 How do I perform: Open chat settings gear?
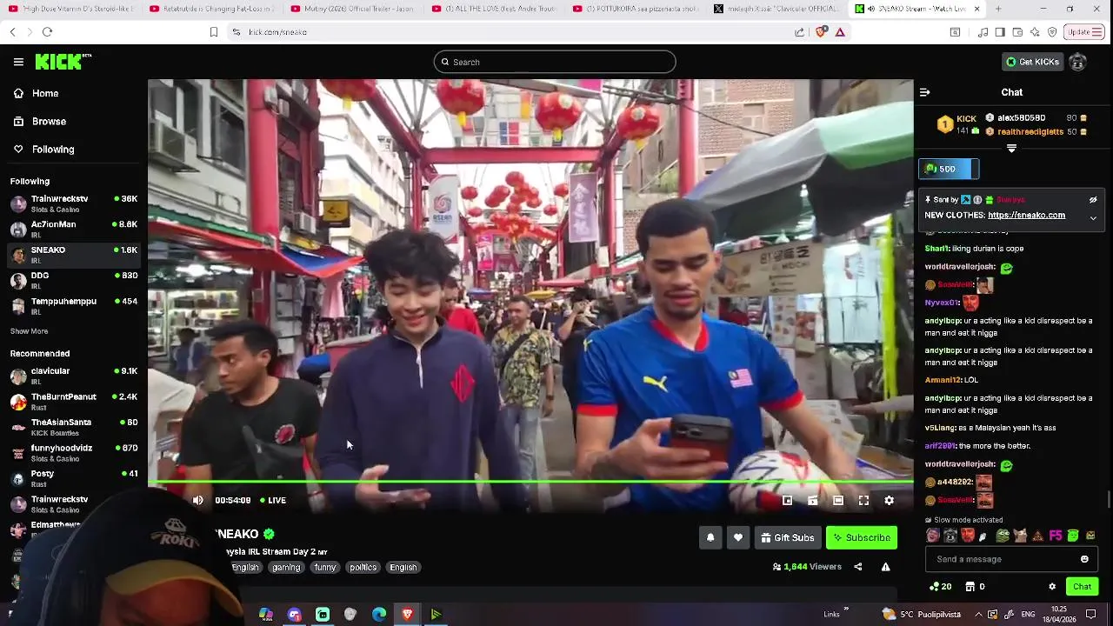(x=1052, y=587)
